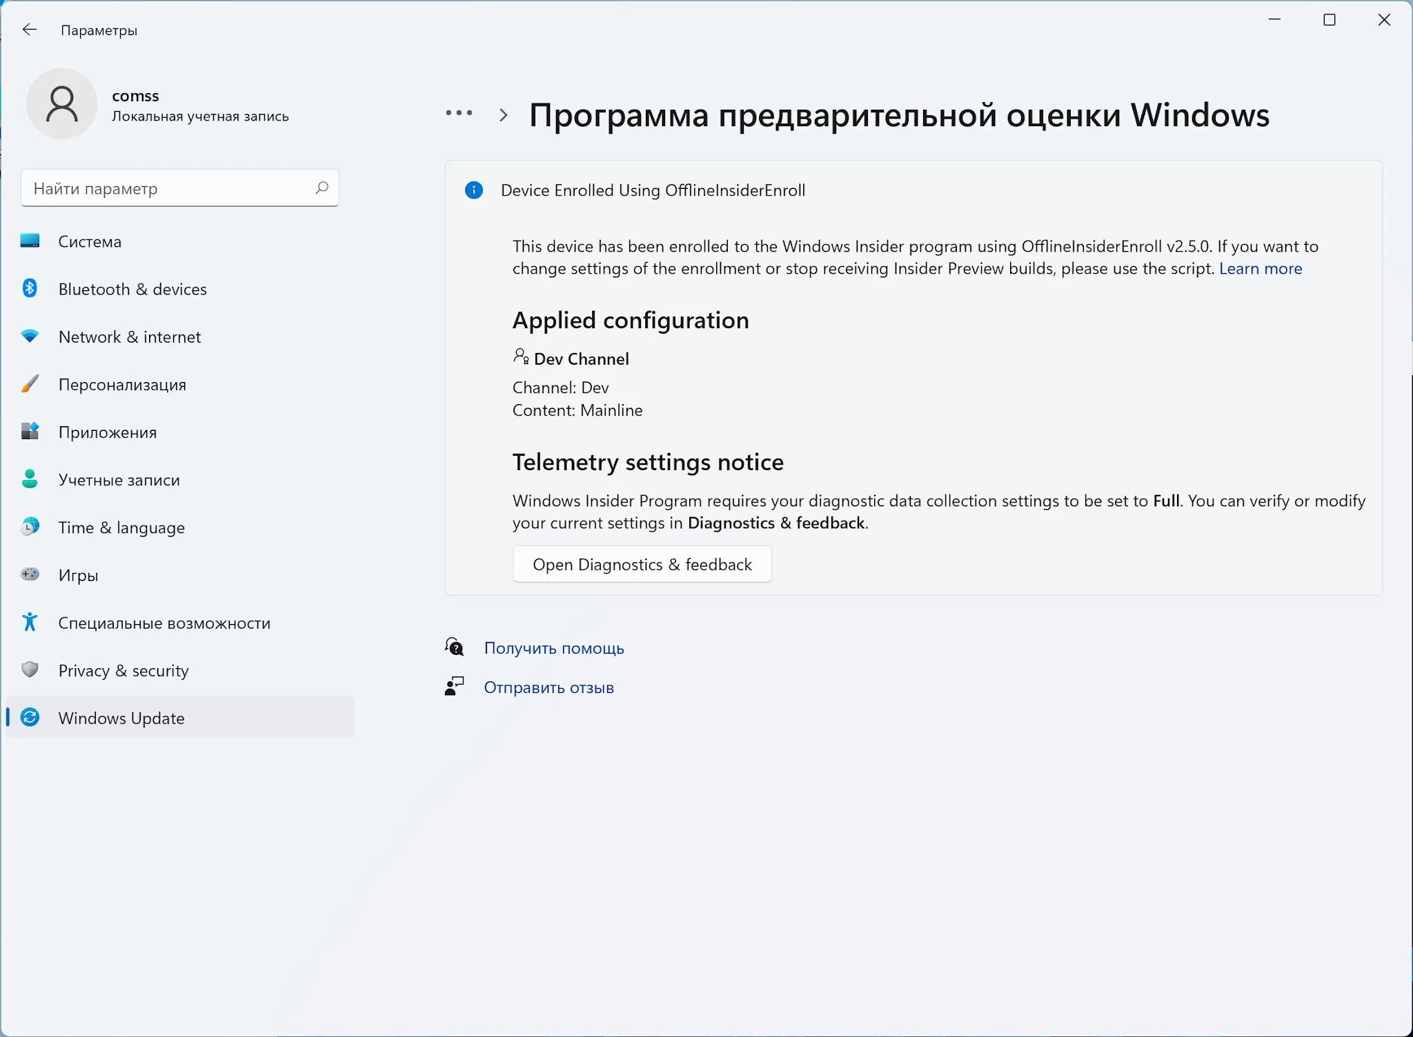Open the Система settings section
Viewport: 1413px width, 1037px height.
(x=90, y=241)
